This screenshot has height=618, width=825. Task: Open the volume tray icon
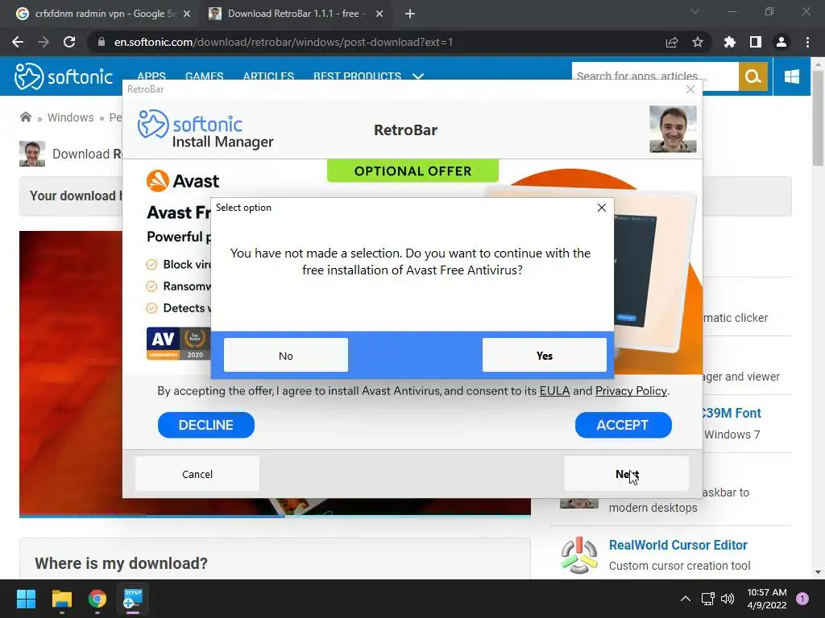click(x=728, y=599)
